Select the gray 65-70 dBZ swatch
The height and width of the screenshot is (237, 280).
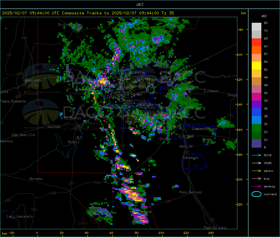pos(256,35)
